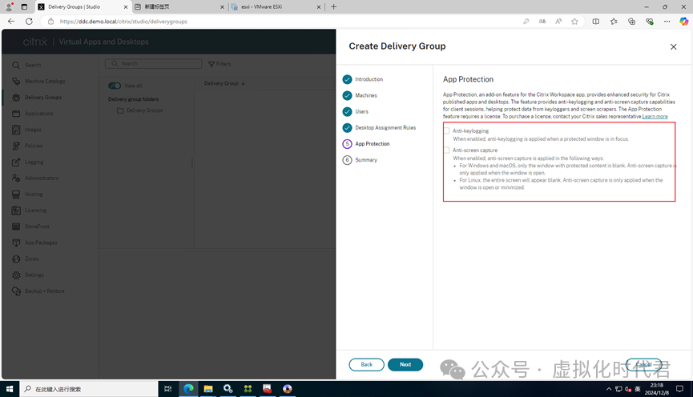Show hidden system tray icons
Image resolution: width=693 pixels, height=397 pixels.
[x=609, y=389]
